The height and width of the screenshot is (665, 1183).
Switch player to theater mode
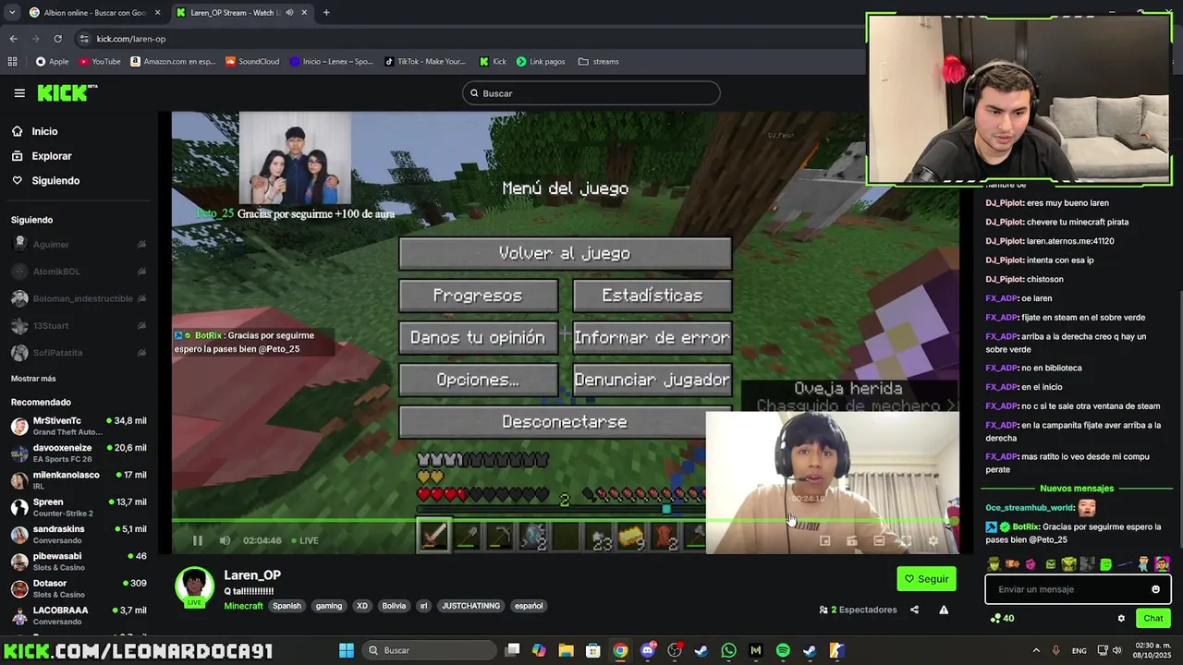(879, 541)
